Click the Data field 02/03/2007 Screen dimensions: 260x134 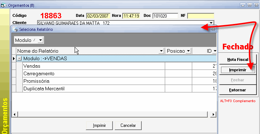[98, 16]
